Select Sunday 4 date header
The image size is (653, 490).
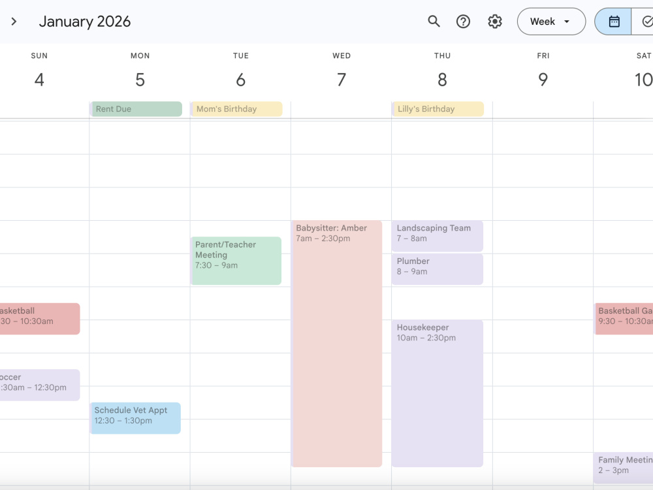pos(39,80)
